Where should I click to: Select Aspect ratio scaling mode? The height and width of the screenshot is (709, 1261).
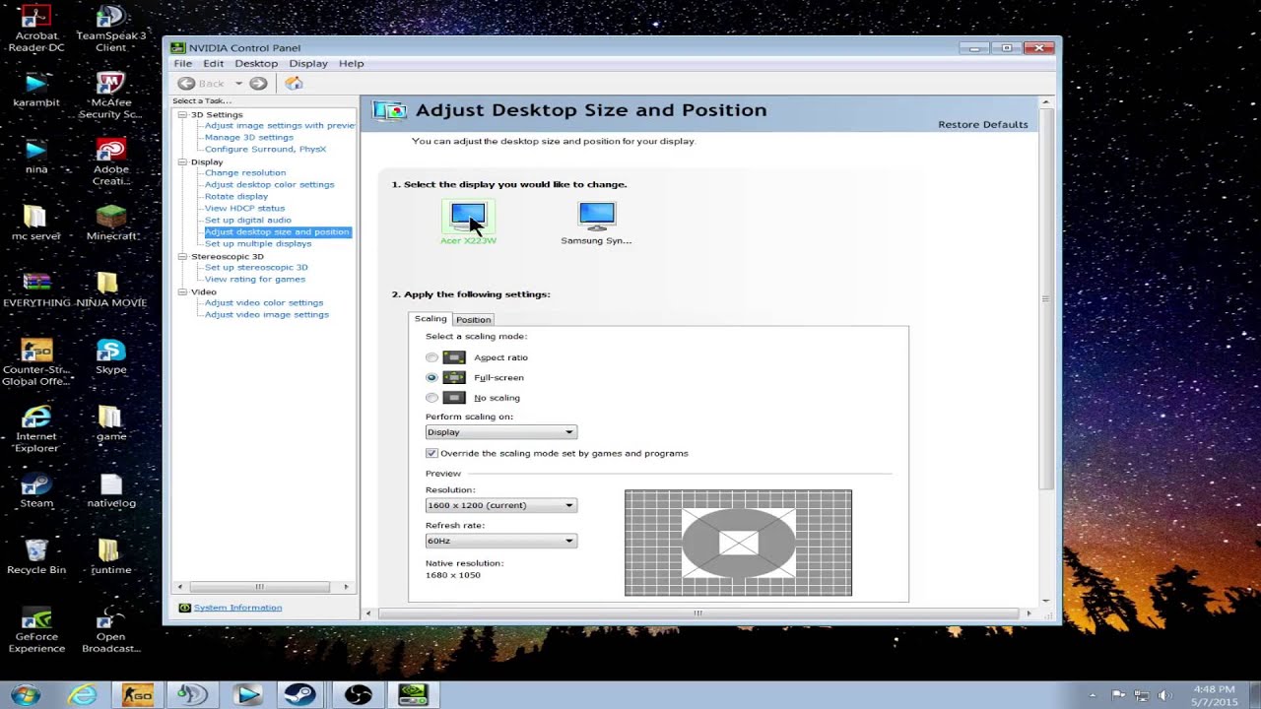431,357
